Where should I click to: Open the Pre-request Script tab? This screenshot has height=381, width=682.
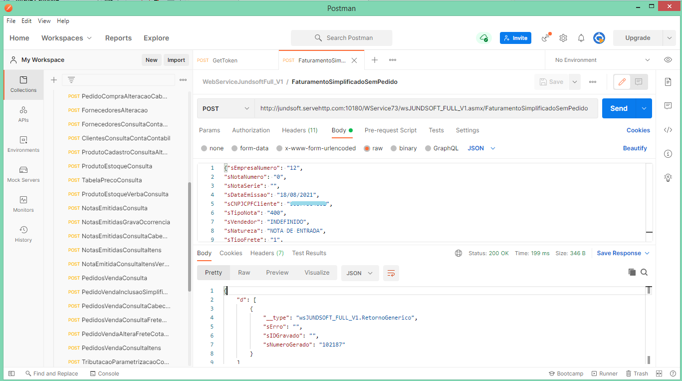(x=390, y=130)
